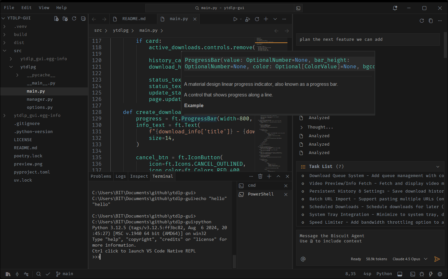The width and height of the screenshot is (448, 279).
Task: Open the Problems panel tab
Action: coord(101,176)
